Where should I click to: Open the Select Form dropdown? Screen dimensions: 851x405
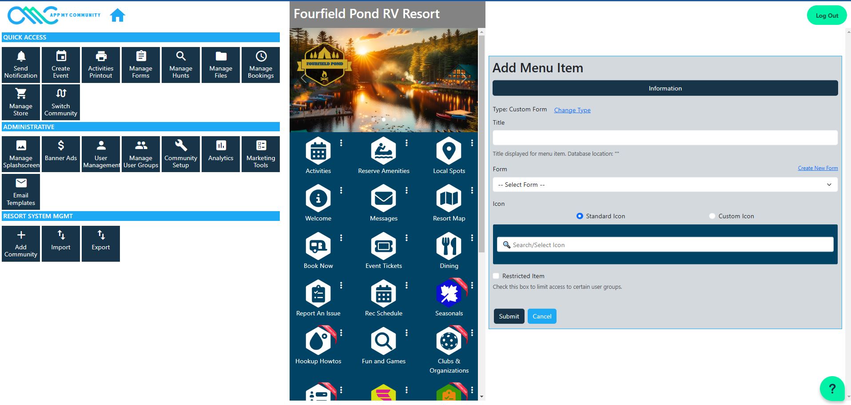click(x=665, y=185)
